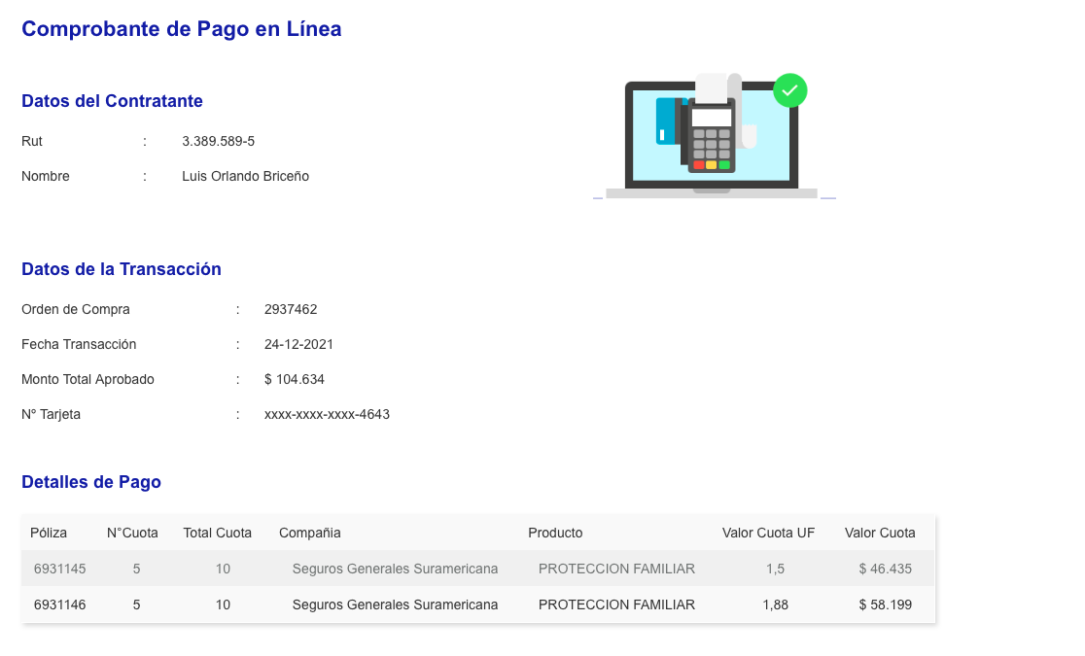The height and width of the screenshot is (656, 1085).
Task: Click the card number ending in 4643
Action: point(327,414)
